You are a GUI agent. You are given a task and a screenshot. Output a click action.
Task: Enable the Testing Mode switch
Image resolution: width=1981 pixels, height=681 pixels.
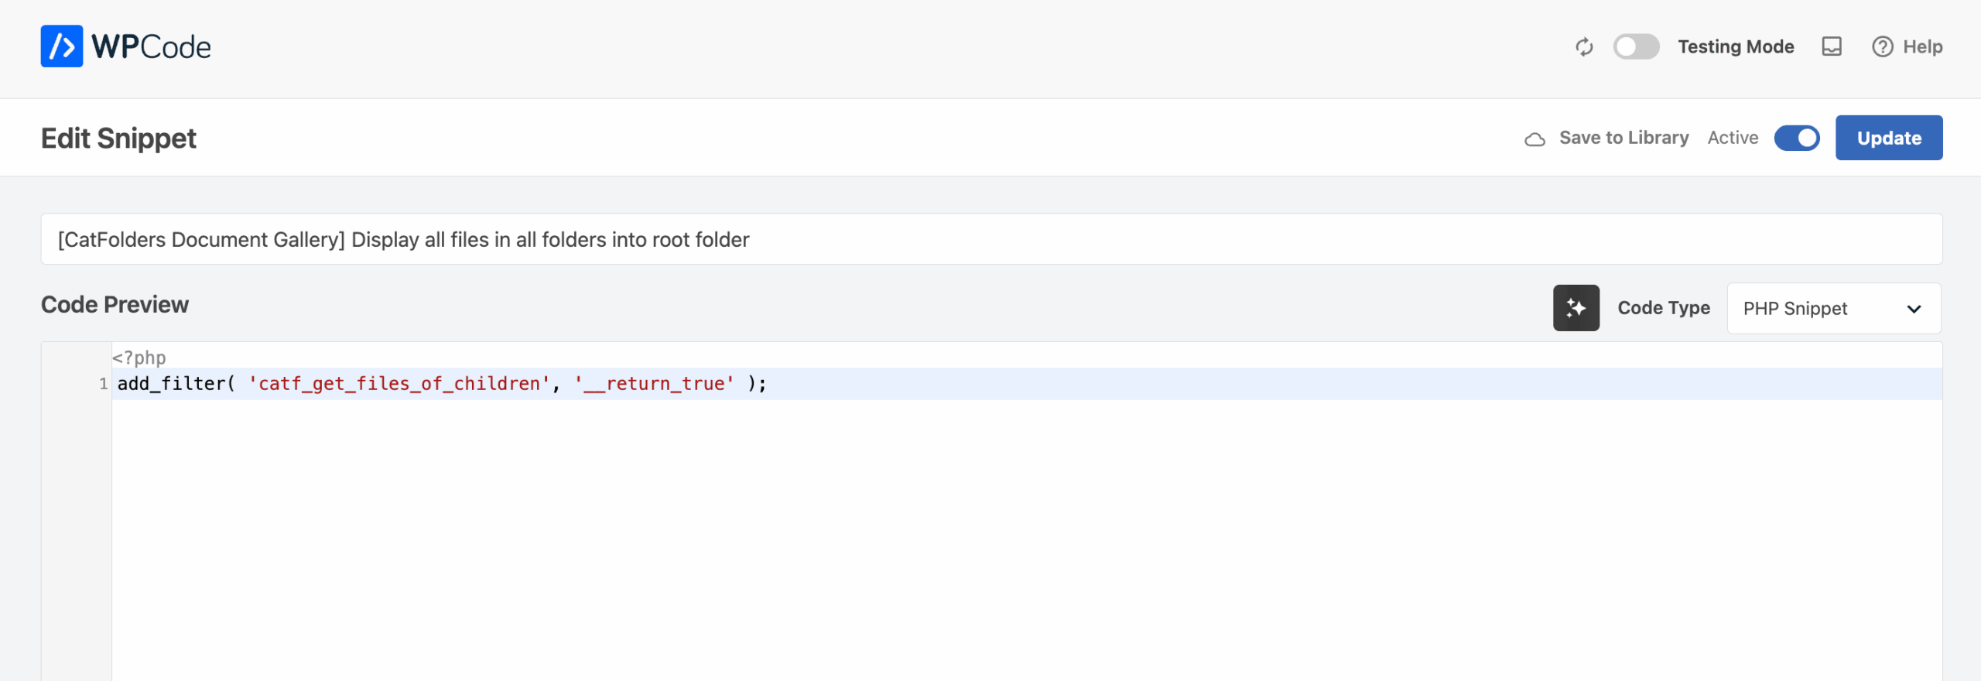click(x=1636, y=47)
